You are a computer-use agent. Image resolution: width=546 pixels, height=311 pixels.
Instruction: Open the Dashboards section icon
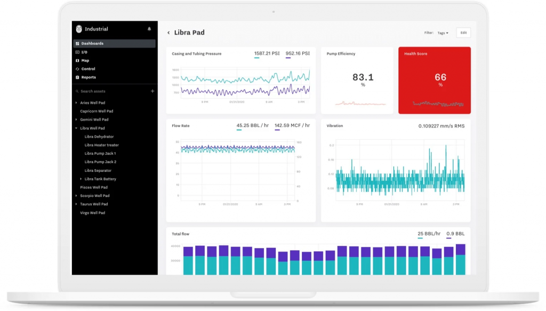[x=77, y=44]
